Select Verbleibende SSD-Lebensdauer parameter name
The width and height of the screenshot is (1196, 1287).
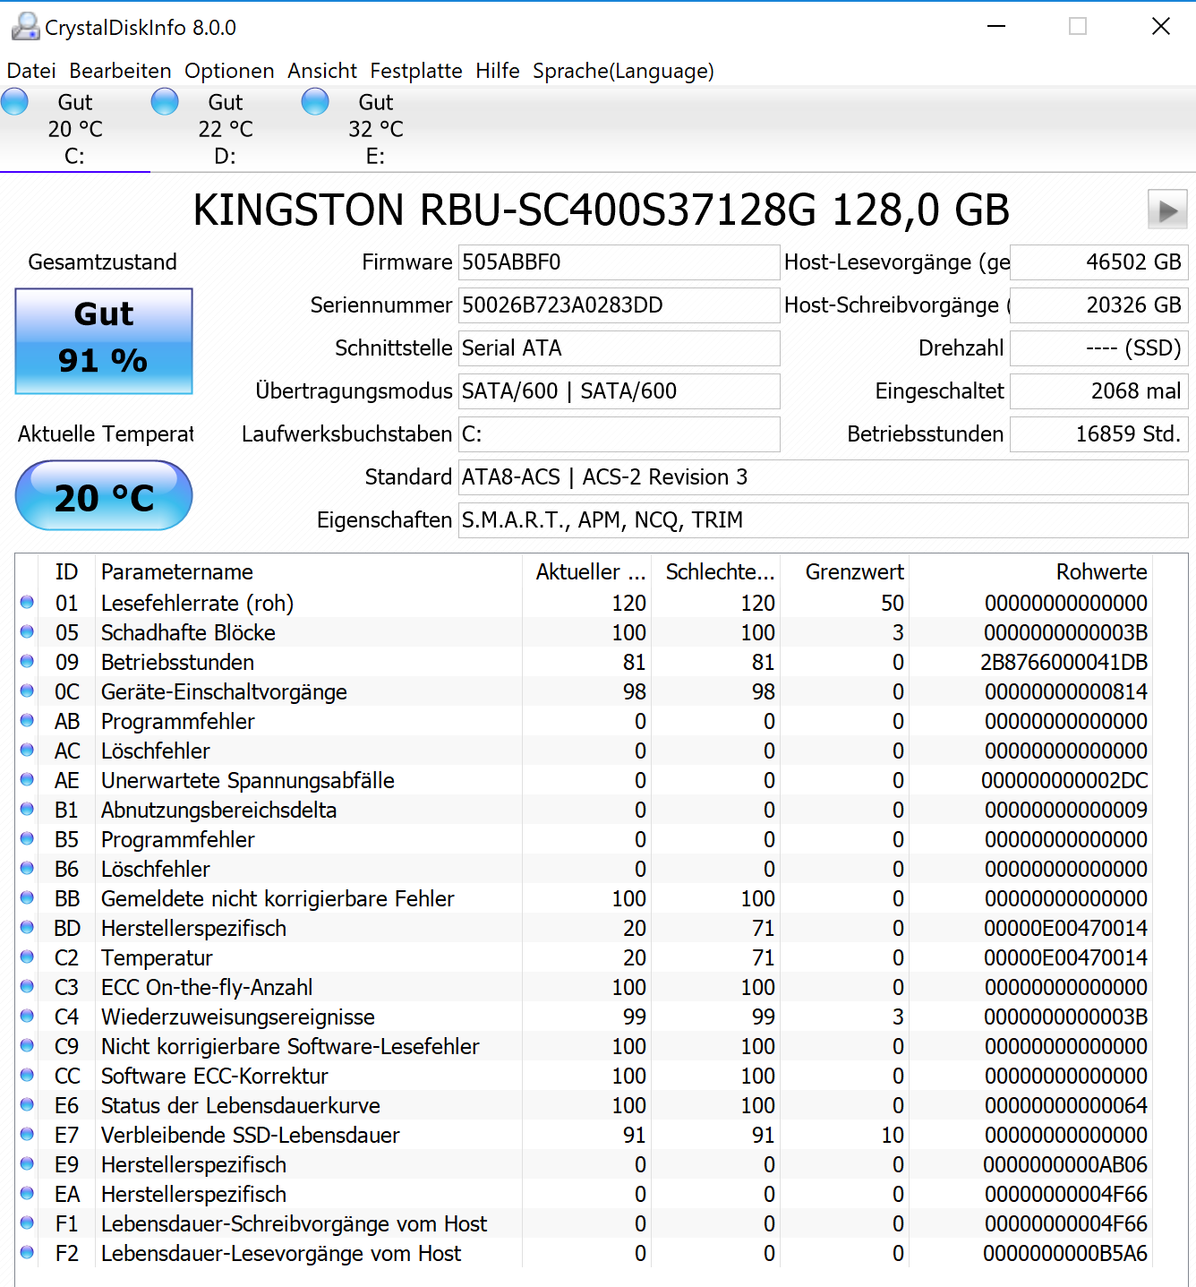point(250,1136)
